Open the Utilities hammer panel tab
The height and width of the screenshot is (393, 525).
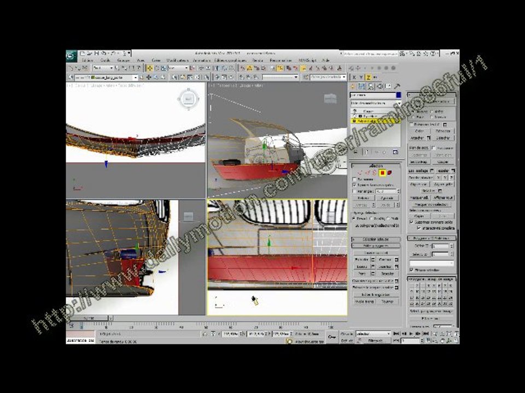point(397,87)
